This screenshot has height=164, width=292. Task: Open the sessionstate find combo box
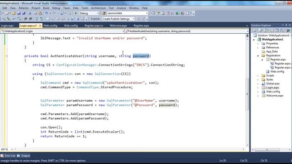147,13
